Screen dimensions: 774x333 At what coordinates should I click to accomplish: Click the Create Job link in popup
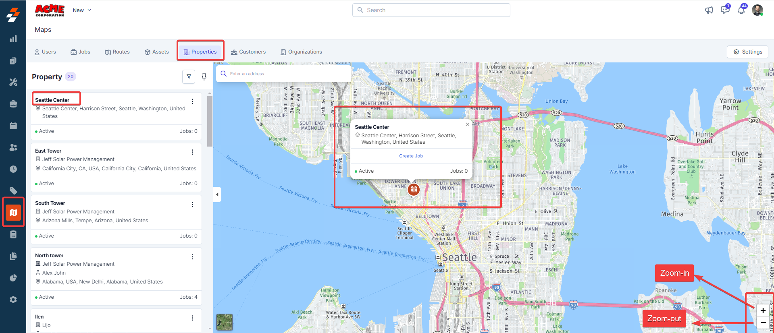click(x=411, y=156)
